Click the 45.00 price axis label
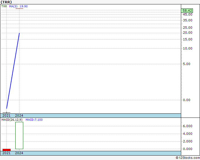Viewport: 200px width, 160px height. [188, 14]
